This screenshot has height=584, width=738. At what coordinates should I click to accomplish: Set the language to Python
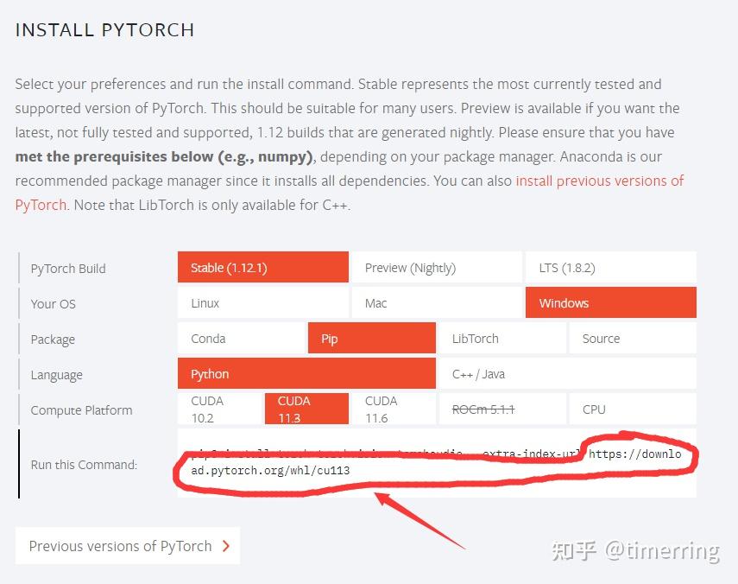(x=306, y=373)
